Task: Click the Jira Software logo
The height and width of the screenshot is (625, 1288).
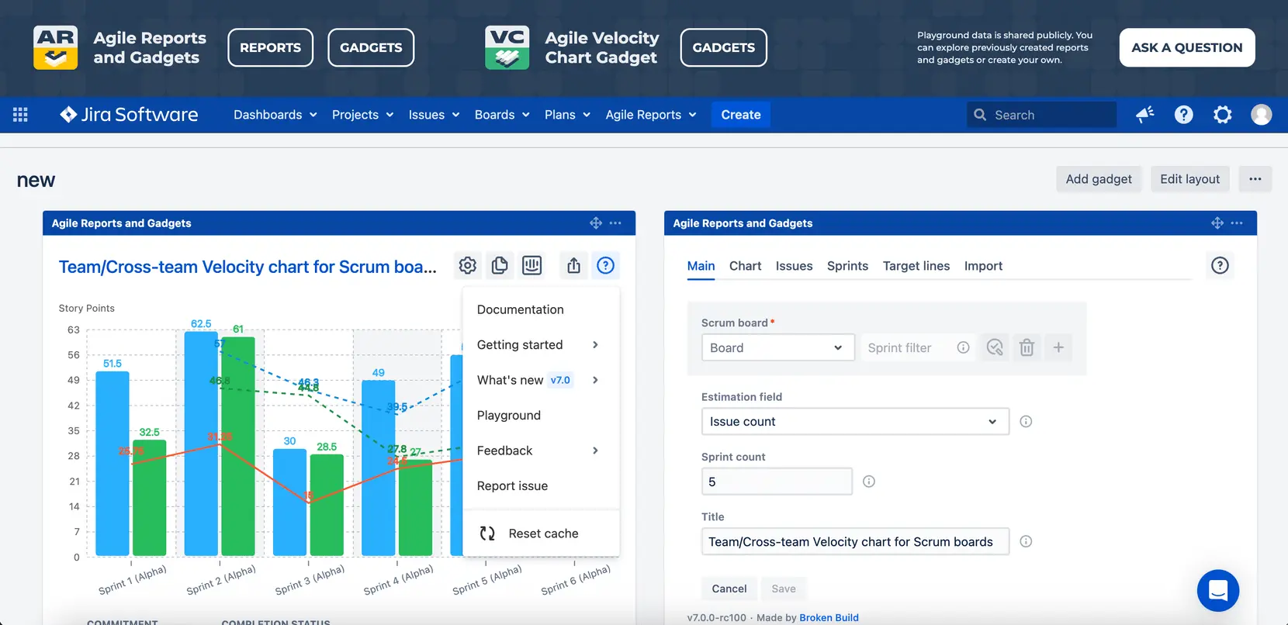Action: pyautogui.click(x=129, y=115)
